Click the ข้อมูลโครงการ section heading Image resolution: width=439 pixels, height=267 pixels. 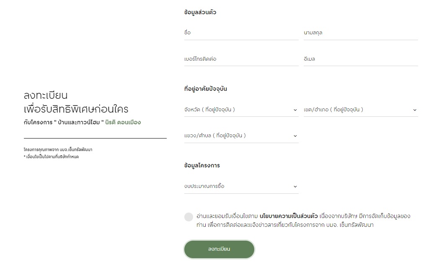point(202,165)
